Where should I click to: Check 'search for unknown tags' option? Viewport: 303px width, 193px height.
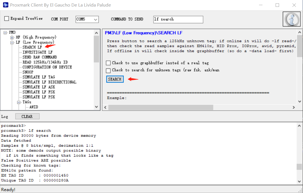pos(108,70)
